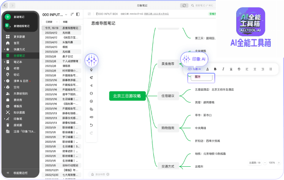Align node text left
Viewport: 284px width, 180px height.
[x=247, y=69]
